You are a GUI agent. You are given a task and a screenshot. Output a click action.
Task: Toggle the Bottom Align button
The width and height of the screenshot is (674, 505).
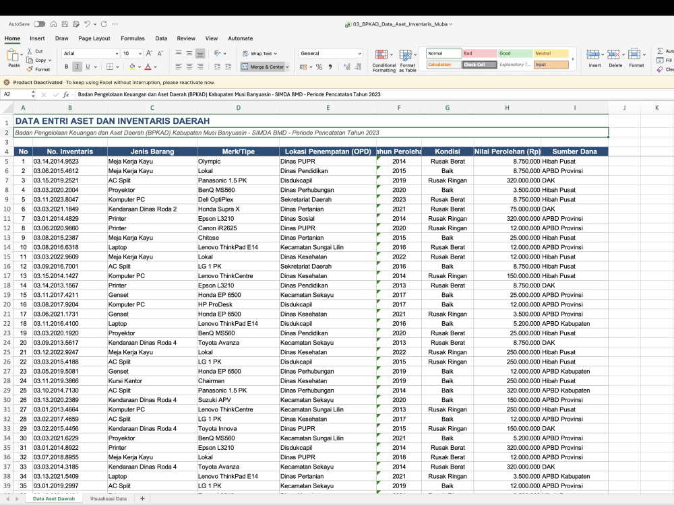[200, 53]
